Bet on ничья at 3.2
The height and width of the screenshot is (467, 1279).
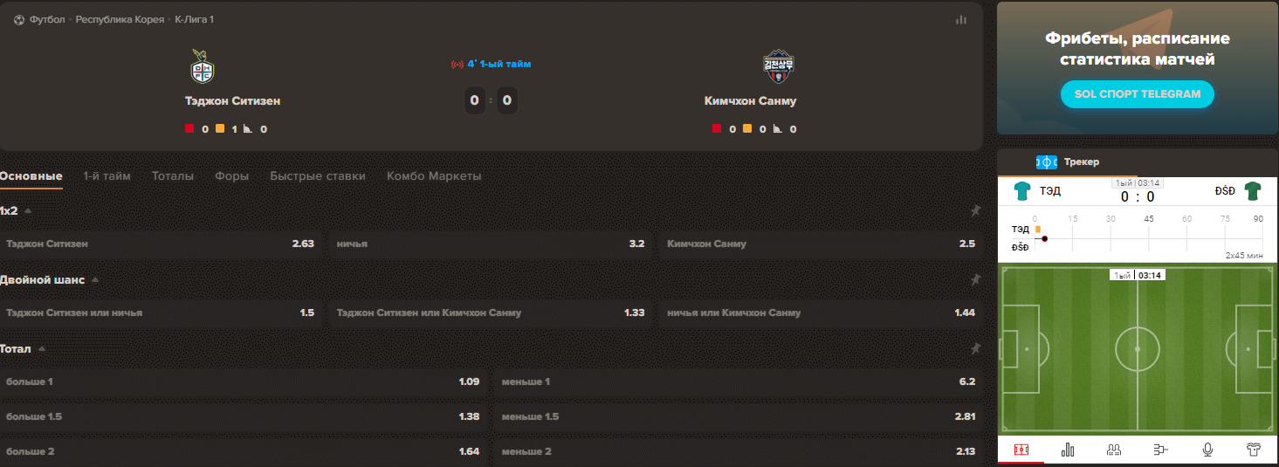click(x=491, y=244)
